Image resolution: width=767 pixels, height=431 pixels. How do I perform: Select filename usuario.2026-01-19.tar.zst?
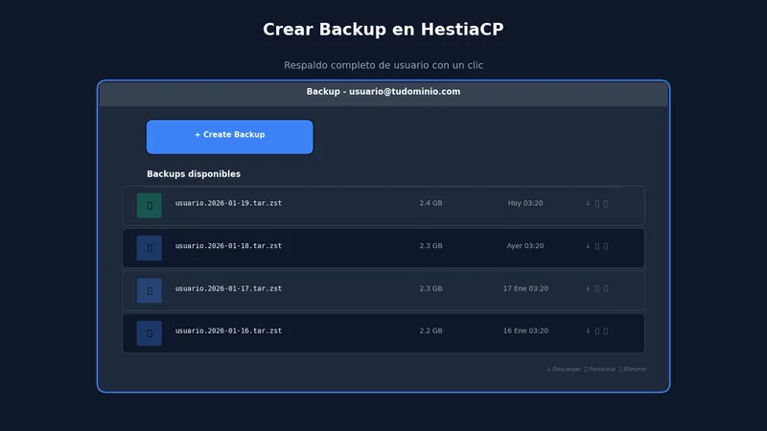pos(228,203)
